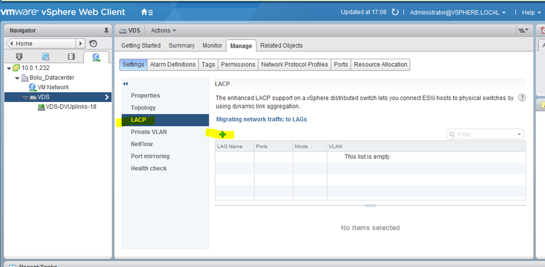
Task: Switch to VMs and Templates inventory view
Action: (x=45, y=56)
